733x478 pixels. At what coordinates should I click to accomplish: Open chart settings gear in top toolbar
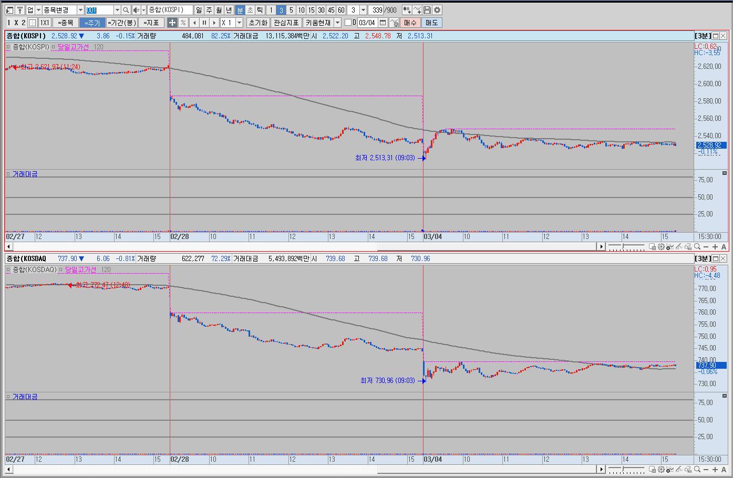pyautogui.click(x=437, y=10)
